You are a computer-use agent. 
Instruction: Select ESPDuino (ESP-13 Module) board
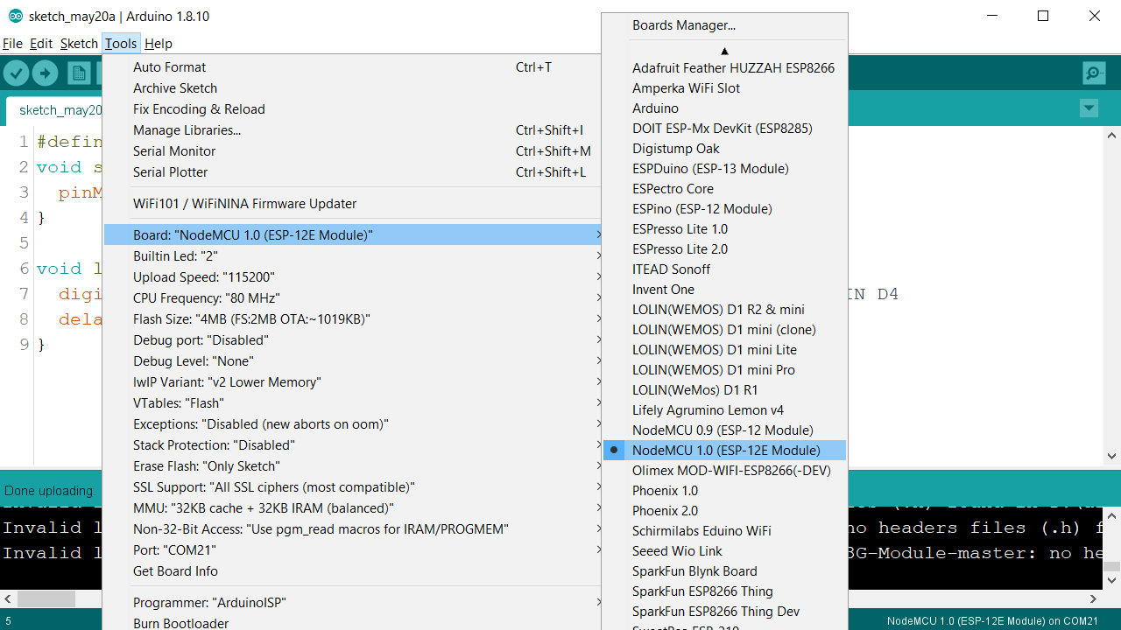(x=724, y=169)
